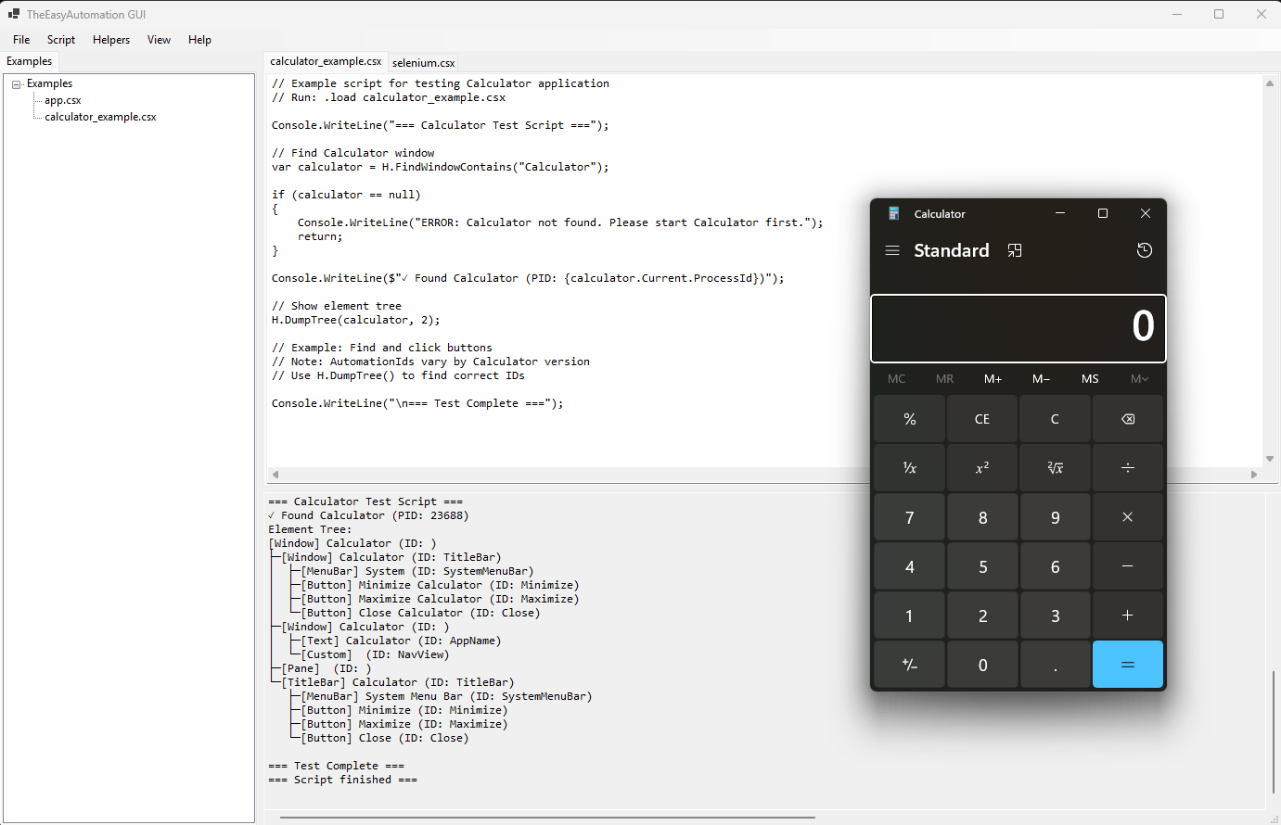The width and height of the screenshot is (1281, 825).
Task: Click TheEasyAutomation GUI title bar icon
Action: pyautogui.click(x=14, y=14)
